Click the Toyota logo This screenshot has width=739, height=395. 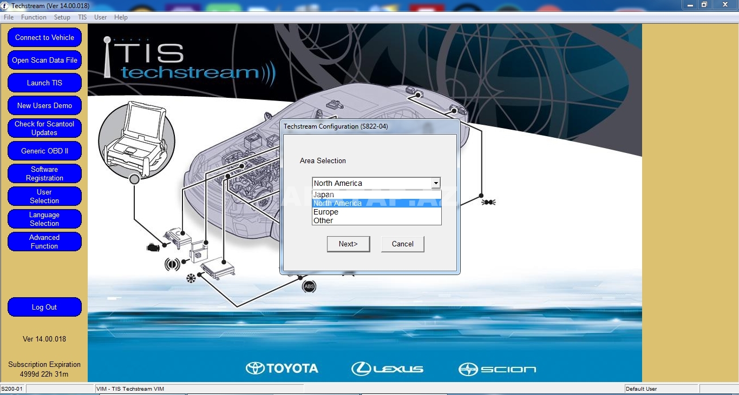(282, 369)
